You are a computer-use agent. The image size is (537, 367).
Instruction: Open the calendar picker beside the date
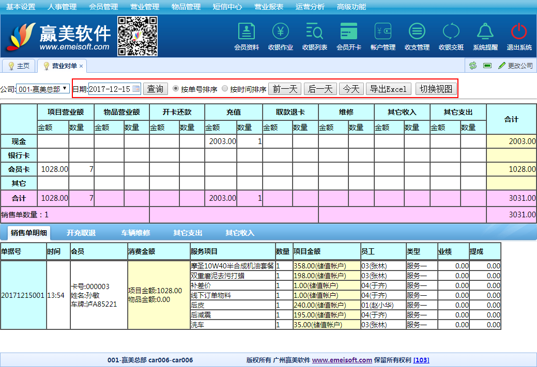click(136, 89)
